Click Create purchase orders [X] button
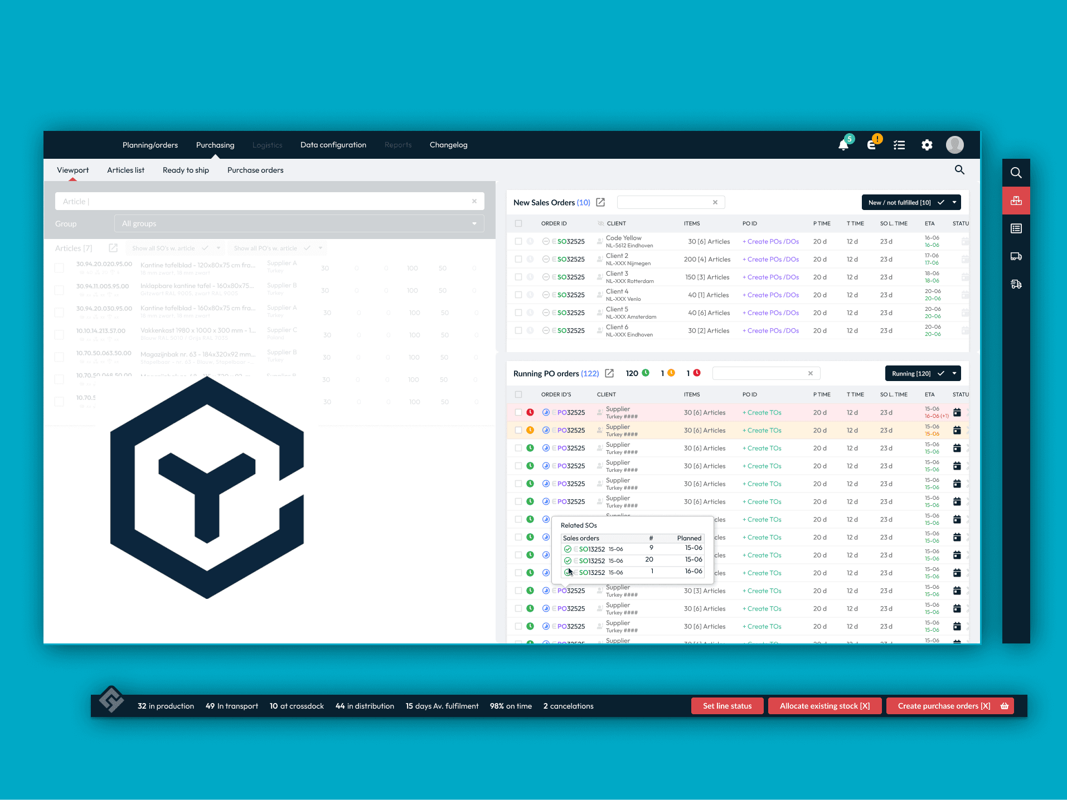 pyautogui.click(x=950, y=706)
